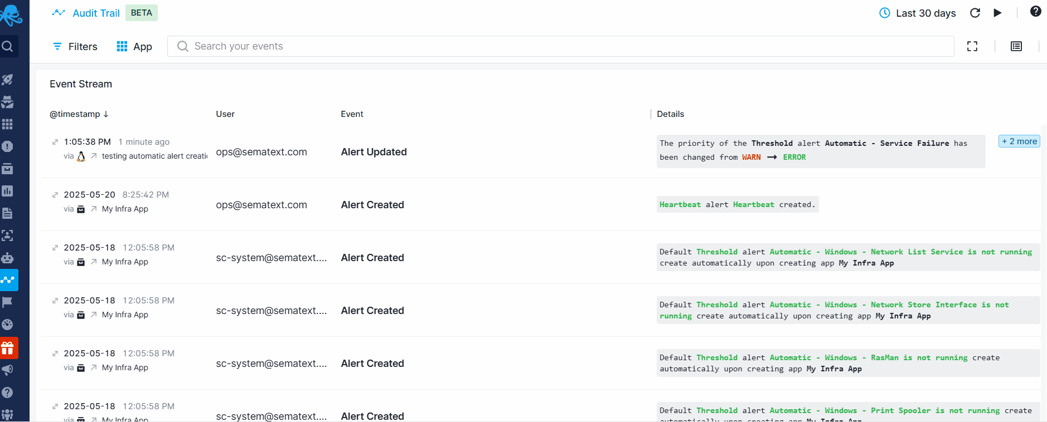The image size is (1047, 422).
Task: Click the red gift icon
Action: point(8,349)
